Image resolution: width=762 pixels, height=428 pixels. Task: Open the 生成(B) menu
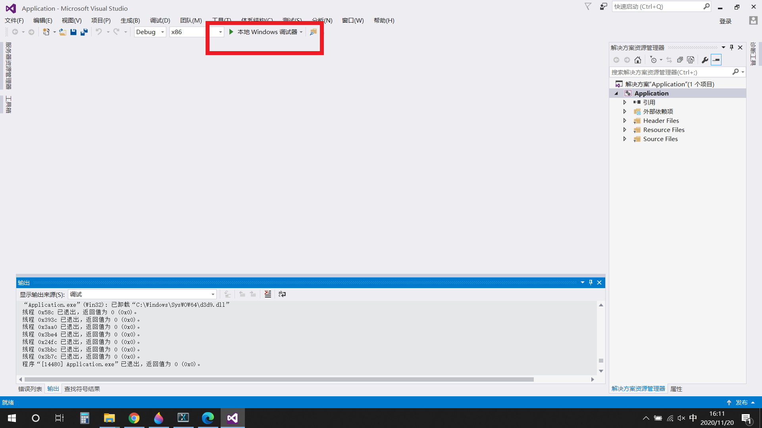tap(130, 20)
